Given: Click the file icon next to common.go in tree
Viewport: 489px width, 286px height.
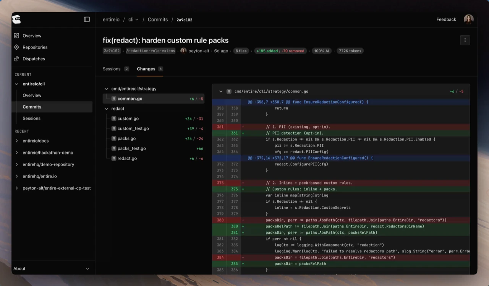Looking at the screenshot, I should point(114,99).
